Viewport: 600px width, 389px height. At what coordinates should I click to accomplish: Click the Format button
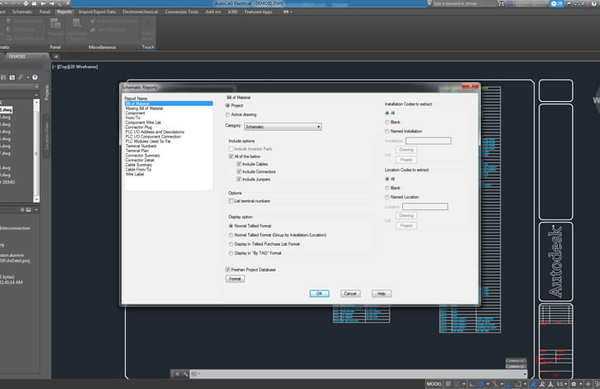coord(235,279)
